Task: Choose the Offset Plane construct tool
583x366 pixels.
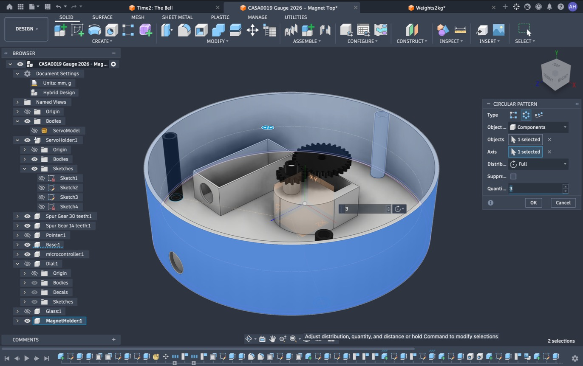Action: pos(412,30)
